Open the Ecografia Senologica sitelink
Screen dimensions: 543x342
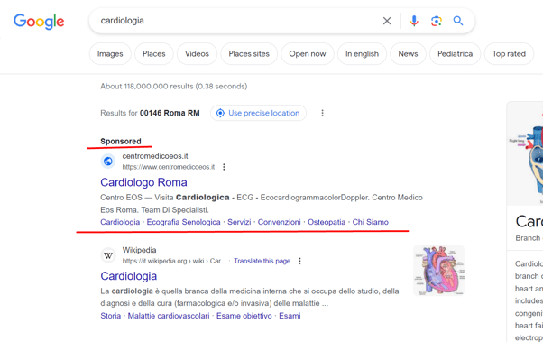(183, 222)
